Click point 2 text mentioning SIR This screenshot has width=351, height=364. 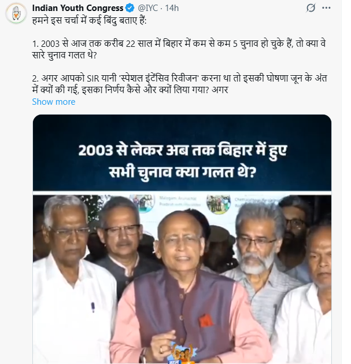click(179, 84)
